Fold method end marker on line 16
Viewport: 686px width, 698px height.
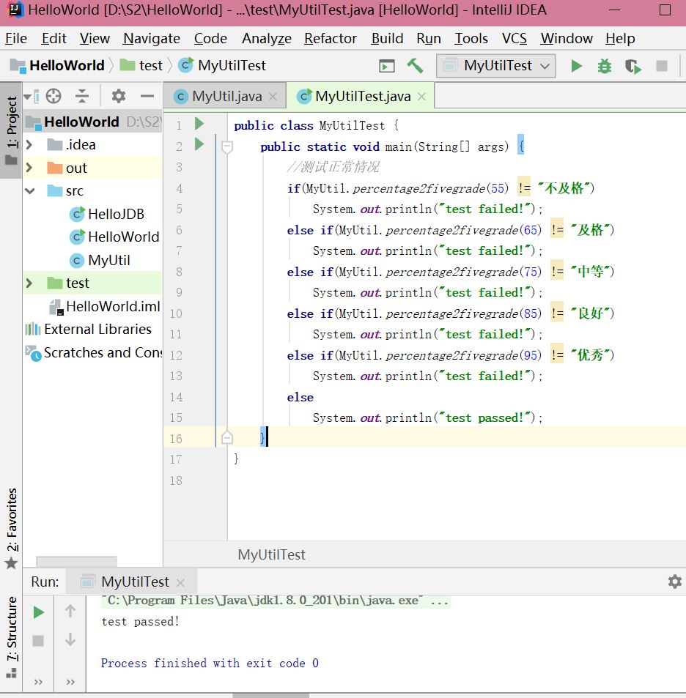click(x=227, y=438)
